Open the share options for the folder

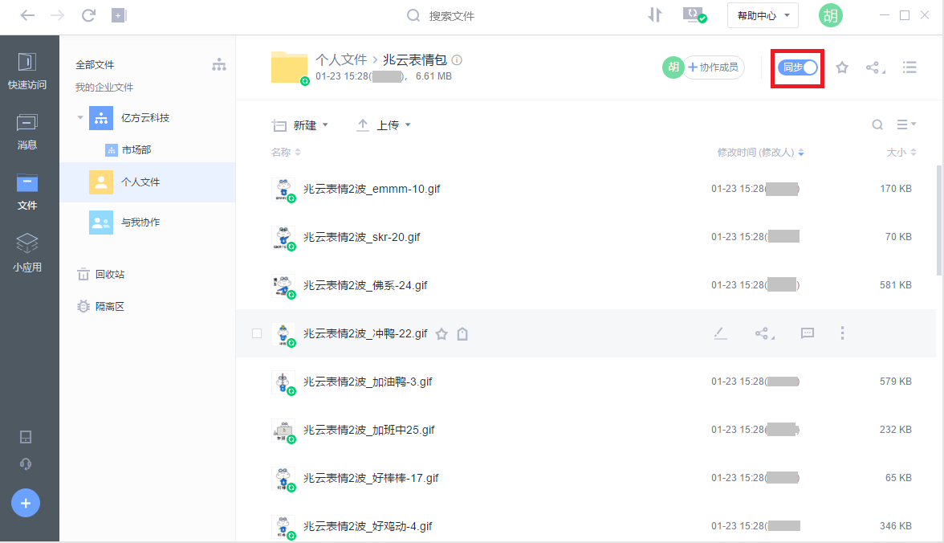click(874, 67)
